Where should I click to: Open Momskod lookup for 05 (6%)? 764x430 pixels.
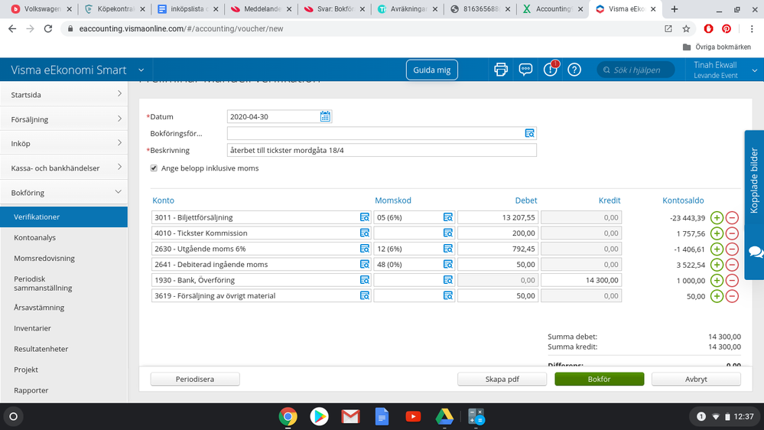[448, 217]
